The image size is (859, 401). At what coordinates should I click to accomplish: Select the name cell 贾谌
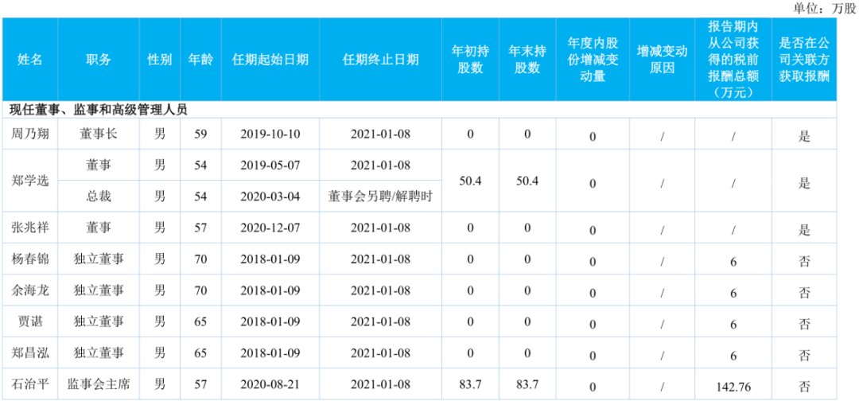click(29, 321)
